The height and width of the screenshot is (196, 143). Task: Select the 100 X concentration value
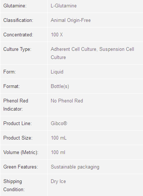pyautogui.click(x=57, y=35)
